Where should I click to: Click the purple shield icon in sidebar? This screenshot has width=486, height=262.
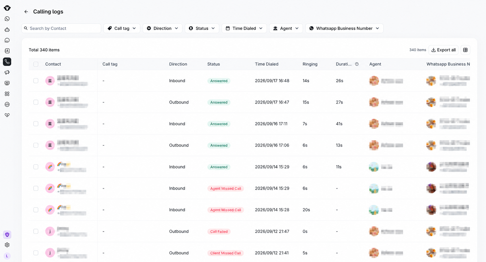[7, 235]
